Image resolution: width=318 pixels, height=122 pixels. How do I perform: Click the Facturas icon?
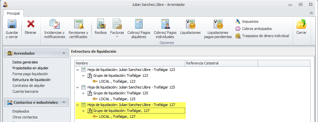click(117, 24)
